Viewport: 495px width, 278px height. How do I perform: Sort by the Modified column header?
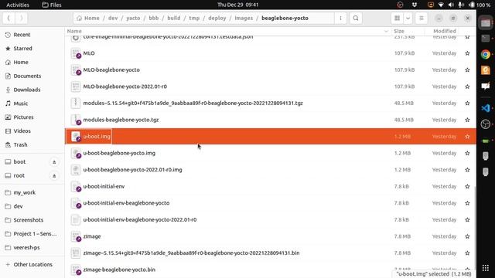(x=445, y=31)
